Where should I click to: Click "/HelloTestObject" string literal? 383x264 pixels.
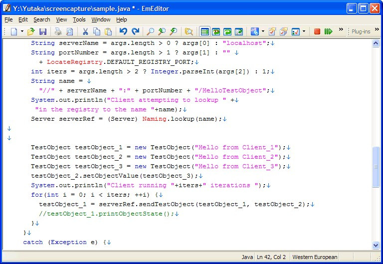pos(230,90)
